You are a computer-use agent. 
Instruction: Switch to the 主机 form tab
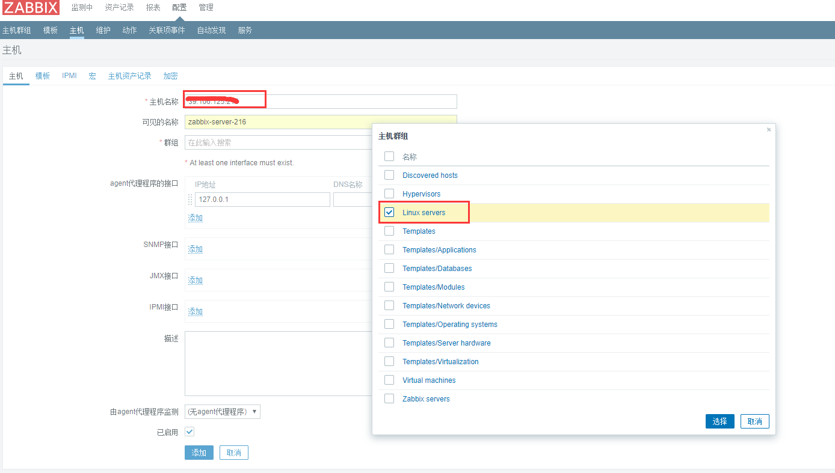16,76
